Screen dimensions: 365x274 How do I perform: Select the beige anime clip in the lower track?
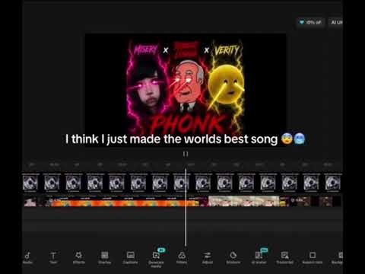(244, 201)
